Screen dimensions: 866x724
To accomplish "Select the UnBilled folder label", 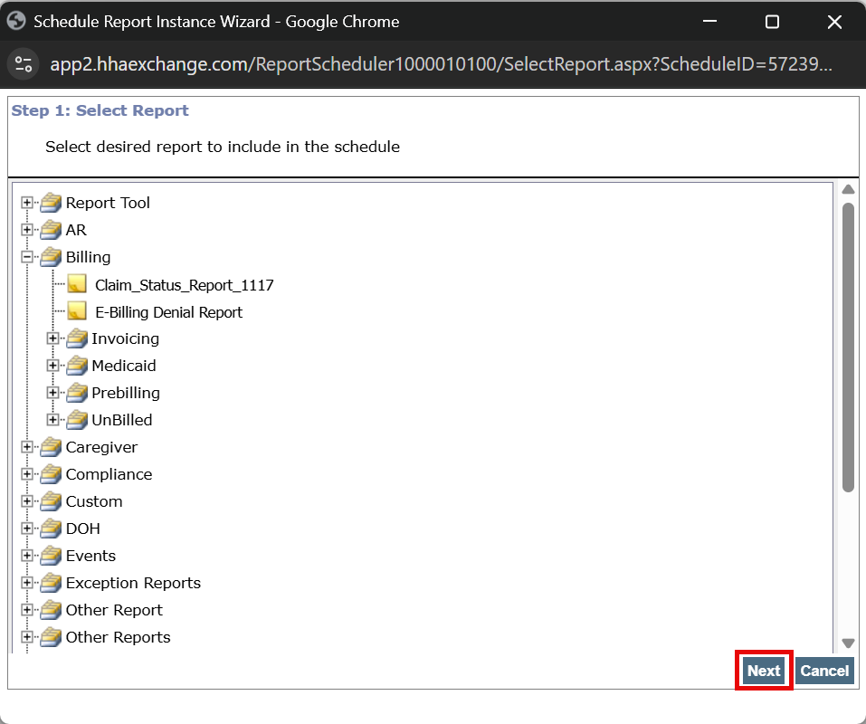I will (121, 420).
